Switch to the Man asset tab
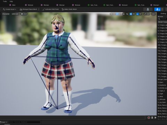The height and width of the screenshot is (125, 167). 12,5
